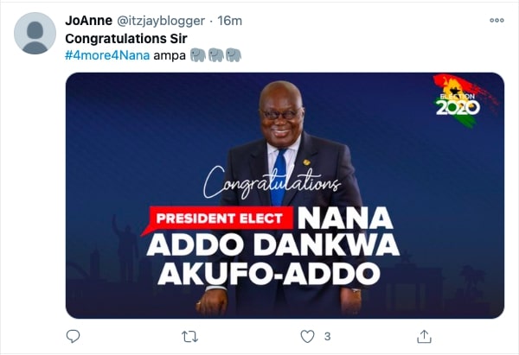
Task: Click the word 'ampa' in the tweet
Action: coord(170,55)
